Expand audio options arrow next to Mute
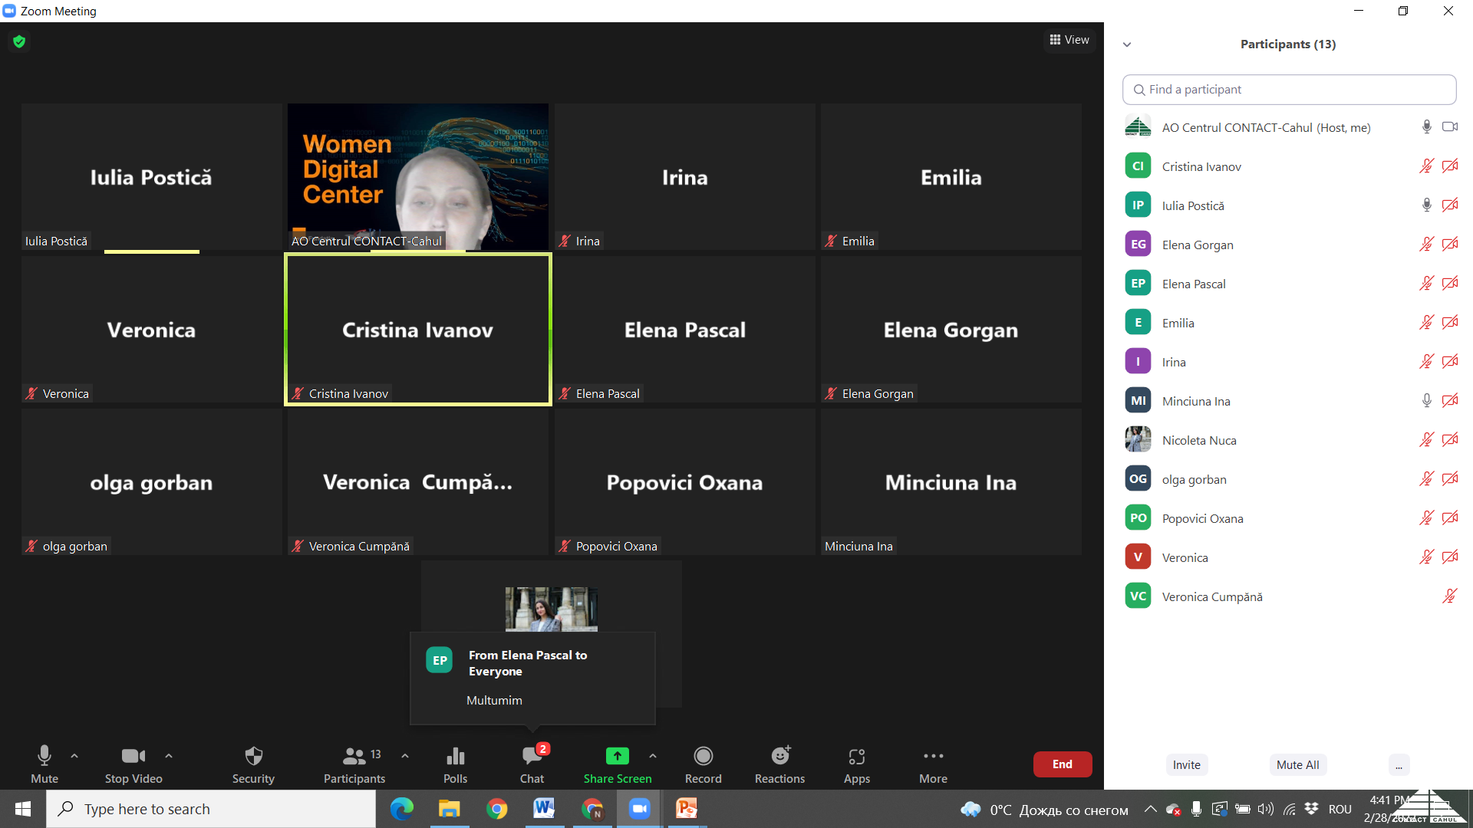The image size is (1473, 828). point(74,756)
